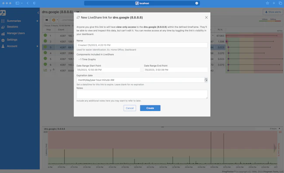Click the green status dot for hop 3

tap(45, 47)
